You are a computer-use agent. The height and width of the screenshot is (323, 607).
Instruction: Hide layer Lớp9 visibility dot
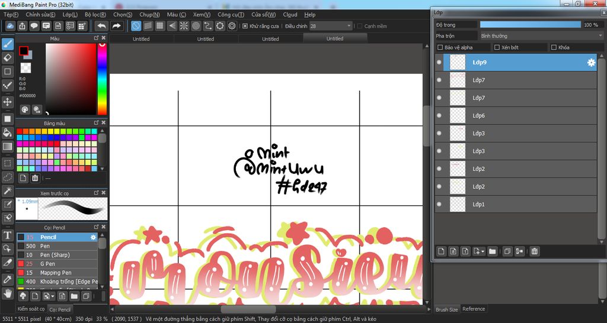pyautogui.click(x=439, y=62)
